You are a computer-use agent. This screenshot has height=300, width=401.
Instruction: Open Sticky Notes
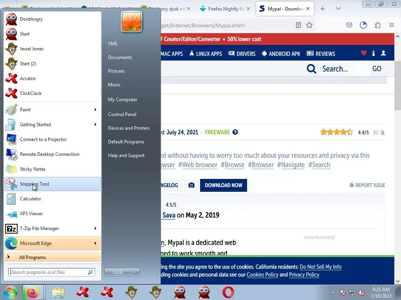52,169
